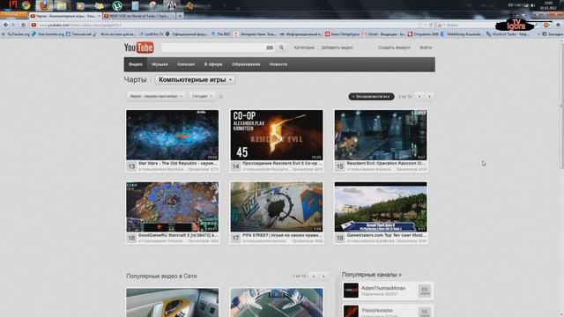Screen dimensions: 564x317
Task: Switch to the NEW VOD World of Tanks tab
Action: tap(139, 16)
